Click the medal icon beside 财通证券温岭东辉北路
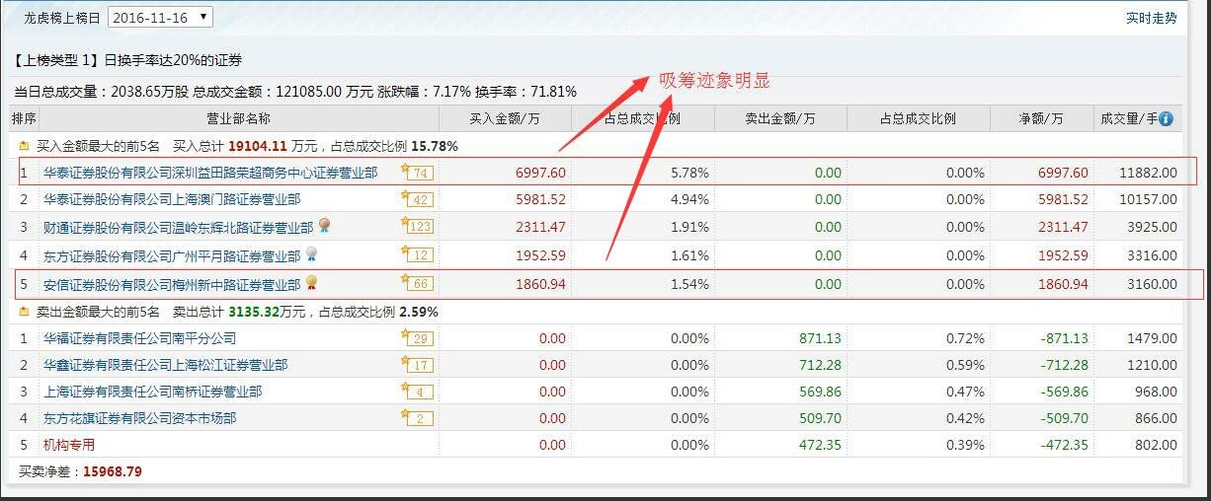This screenshot has width=1211, height=501. pos(324,226)
